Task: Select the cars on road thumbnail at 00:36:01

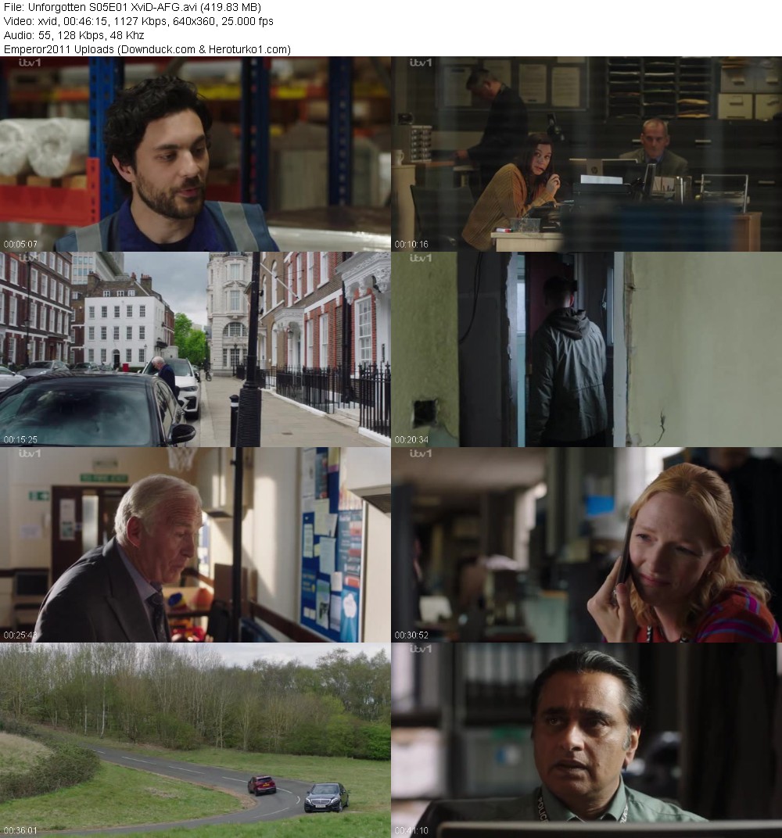Action: [195, 740]
